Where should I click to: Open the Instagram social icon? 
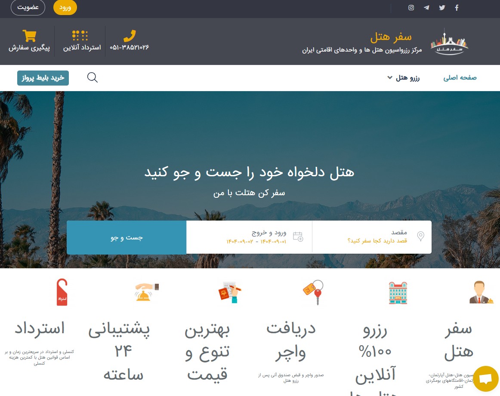411,8
